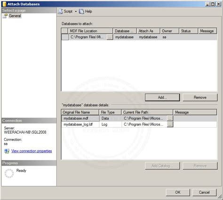Click the Attach As mydatabase cell
The height and width of the screenshot is (200, 223).
[148, 37]
